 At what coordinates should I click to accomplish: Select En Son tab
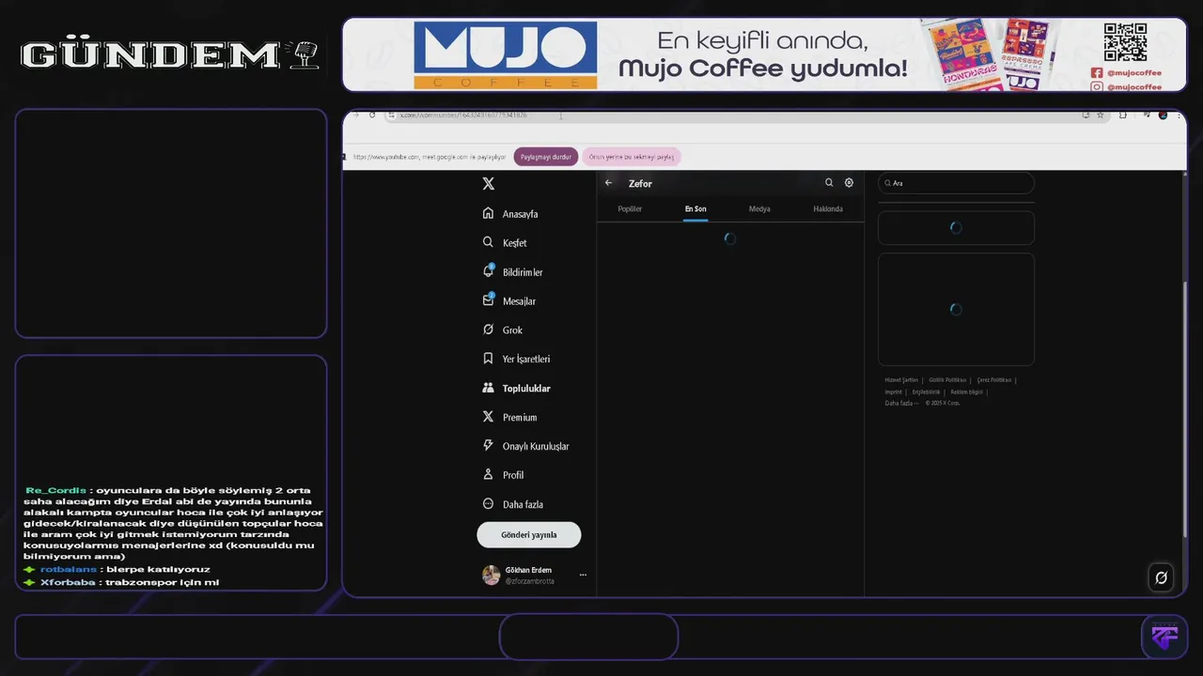pyautogui.click(x=695, y=208)
